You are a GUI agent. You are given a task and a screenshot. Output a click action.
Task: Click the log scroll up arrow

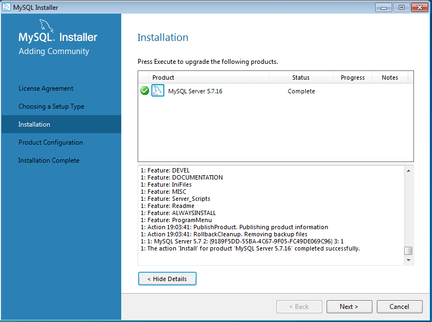[x=409, y=171]
